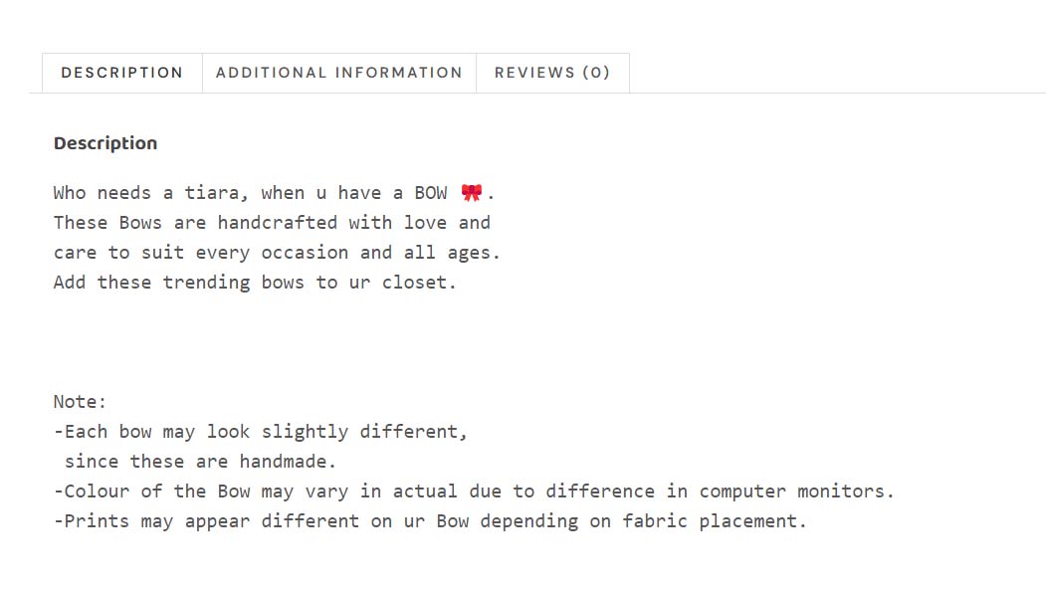Open the Description tab

click(x=122, y=73)
